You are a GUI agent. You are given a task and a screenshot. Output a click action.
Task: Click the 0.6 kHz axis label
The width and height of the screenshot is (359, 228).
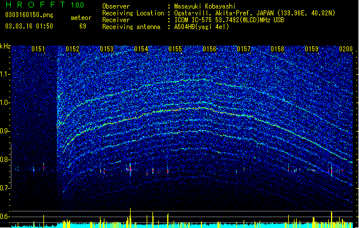click(5, 217)
